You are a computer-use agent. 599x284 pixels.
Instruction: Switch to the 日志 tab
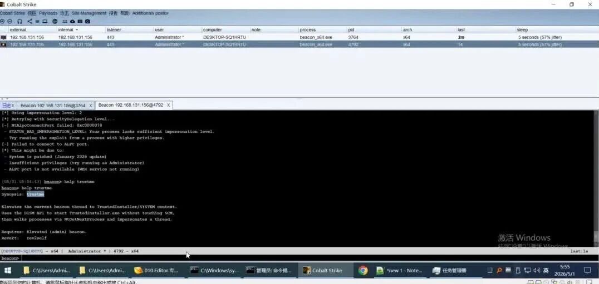[x=6, y=105]
